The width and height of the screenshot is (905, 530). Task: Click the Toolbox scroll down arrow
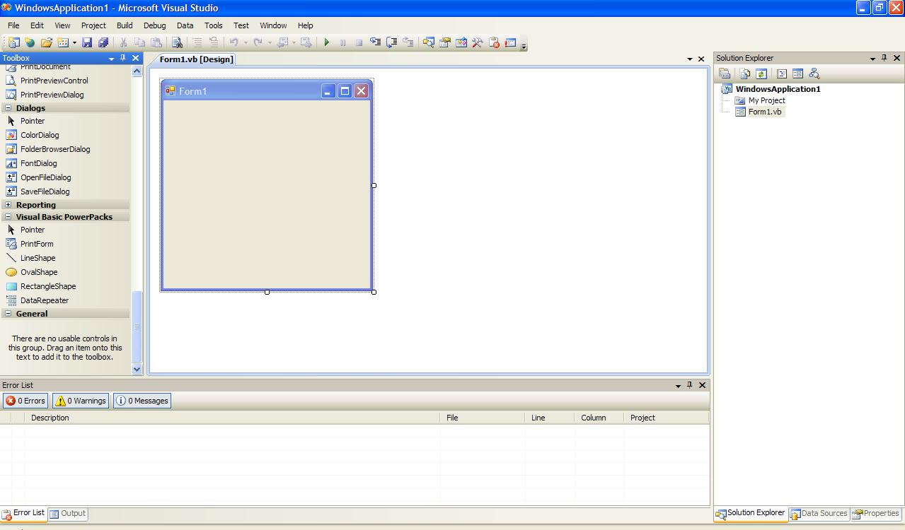click(x=137, y=369)
